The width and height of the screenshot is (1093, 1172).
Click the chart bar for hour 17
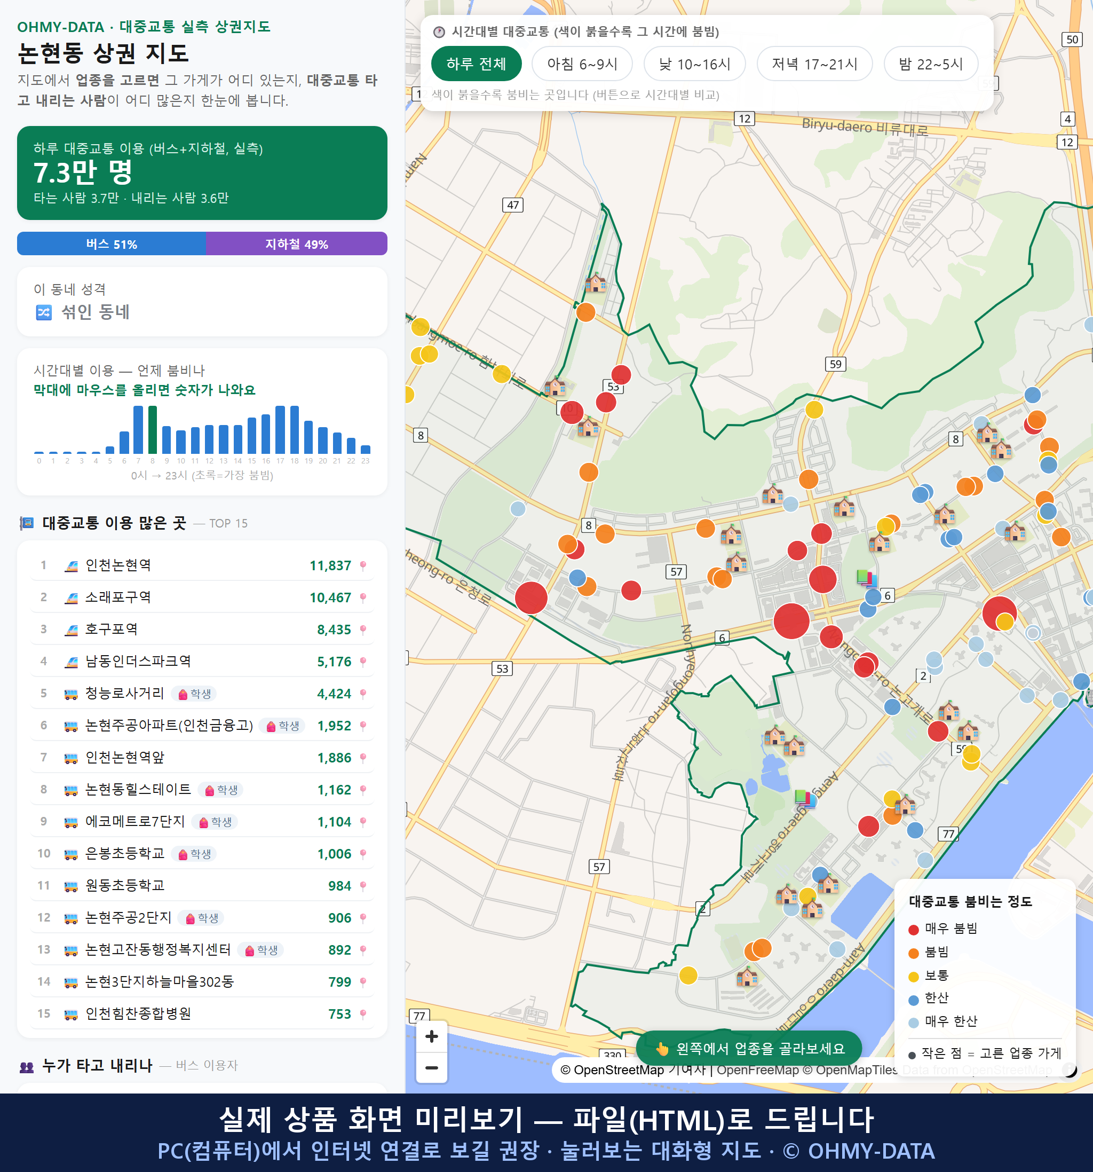coord(281,429)
